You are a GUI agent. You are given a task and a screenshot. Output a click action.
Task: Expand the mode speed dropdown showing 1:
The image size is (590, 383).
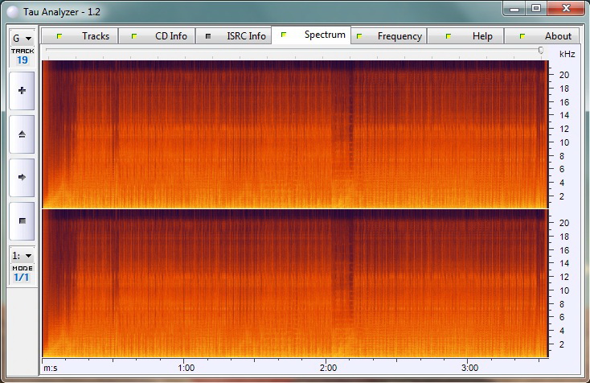click(x=23, y=256)
